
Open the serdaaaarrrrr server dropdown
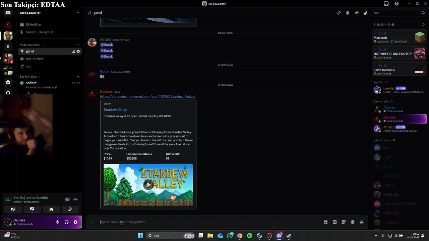pos(50,13)
